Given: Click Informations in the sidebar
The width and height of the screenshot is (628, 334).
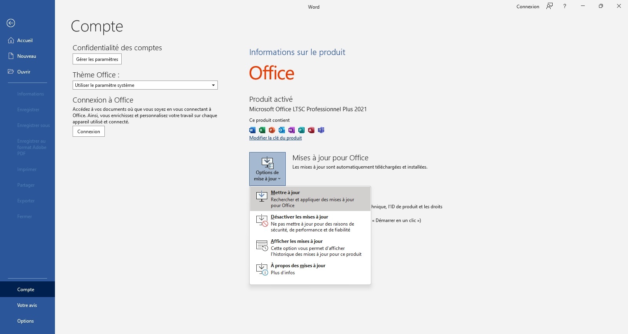Looking at the screenshot, I should [x=27, y=94].
